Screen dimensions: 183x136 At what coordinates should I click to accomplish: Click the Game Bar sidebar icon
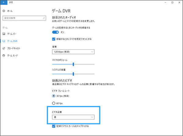(4, 34)
